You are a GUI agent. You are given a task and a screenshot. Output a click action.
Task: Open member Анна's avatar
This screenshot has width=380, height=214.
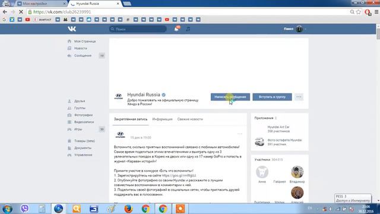pos(262,172)
